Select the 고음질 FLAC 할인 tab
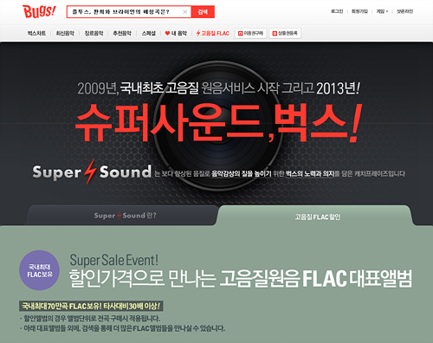Screen dimensions: 433x343 click(317, 217)
